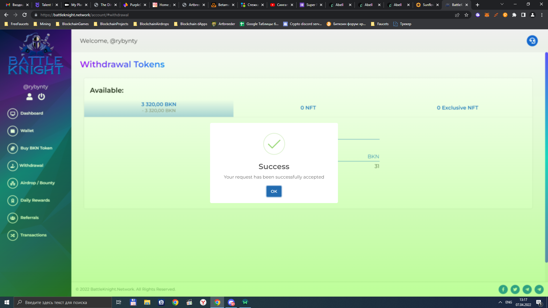This screenshot has height=308, width=548.
Task: Go to Airdrop / Bounty link
Action: [x=37, y=183]
